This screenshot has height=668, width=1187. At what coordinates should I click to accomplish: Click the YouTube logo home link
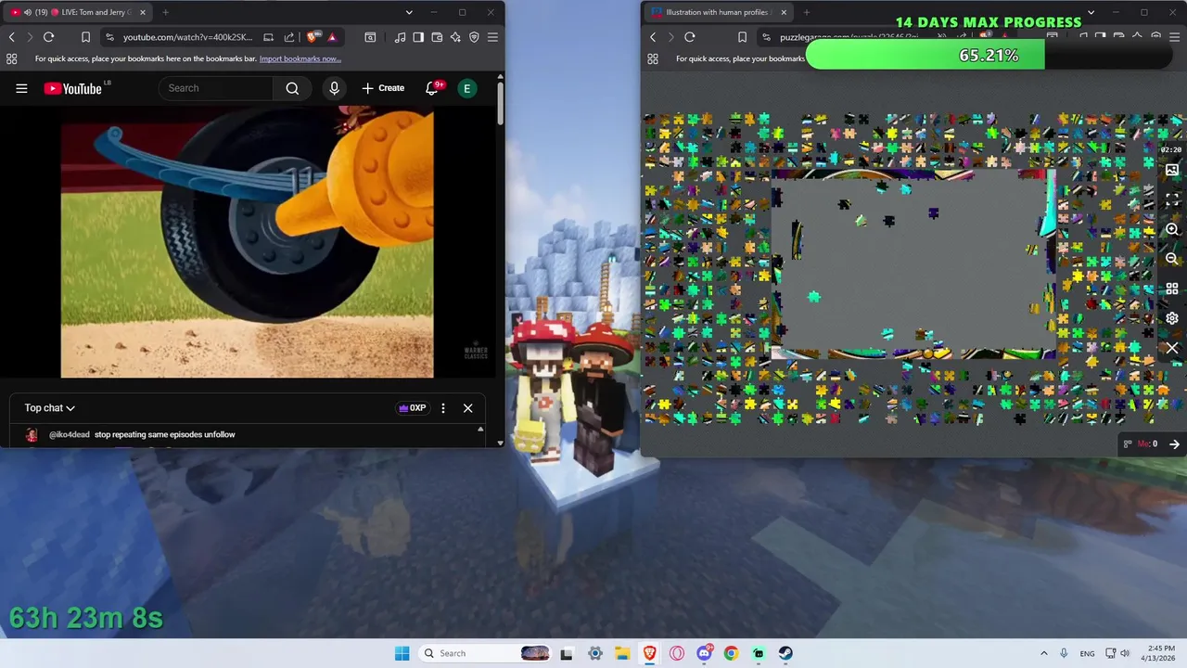tap(72, 88)
